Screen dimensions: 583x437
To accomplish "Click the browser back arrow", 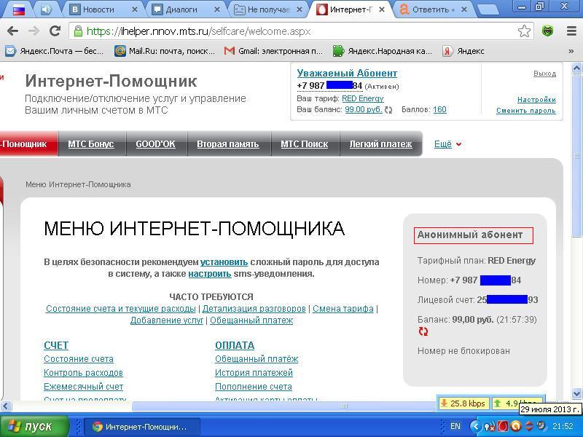I will [12, 31].
